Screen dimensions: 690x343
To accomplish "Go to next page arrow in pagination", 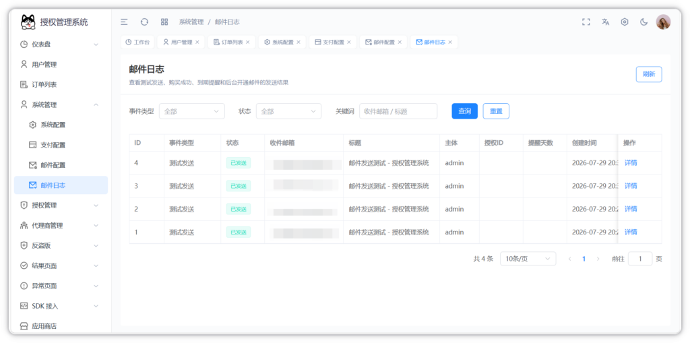I will (x=598, y=259).
